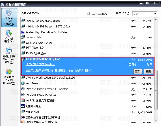
Task: Open the 排序方式 dropdown
Action: point(145,14)
